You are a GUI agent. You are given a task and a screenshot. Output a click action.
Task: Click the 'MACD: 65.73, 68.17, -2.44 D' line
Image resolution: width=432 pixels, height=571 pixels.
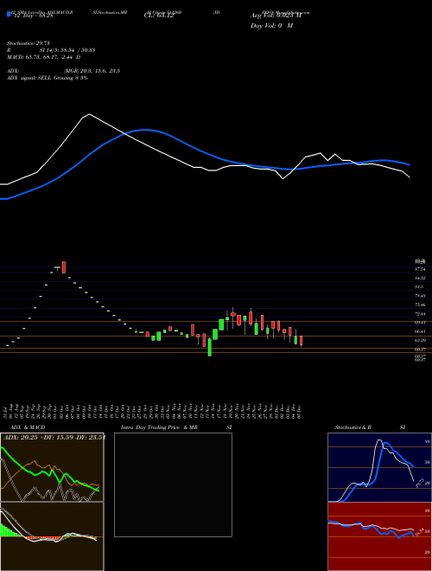44,57
